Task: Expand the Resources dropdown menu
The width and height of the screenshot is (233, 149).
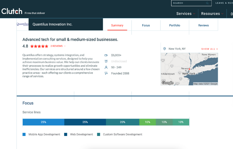Action: pos(212,14)
